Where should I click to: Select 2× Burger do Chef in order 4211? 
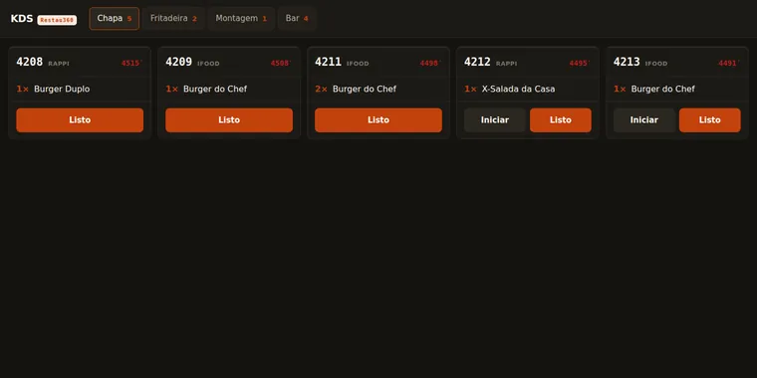coord(378,90)
